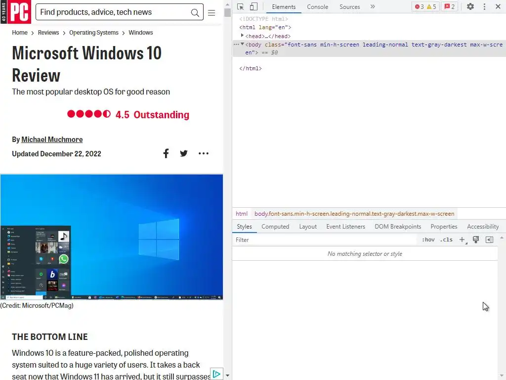506x380 pixels.
Task: Open the ellipsis next to body node
Action: (x=236, y=45)
